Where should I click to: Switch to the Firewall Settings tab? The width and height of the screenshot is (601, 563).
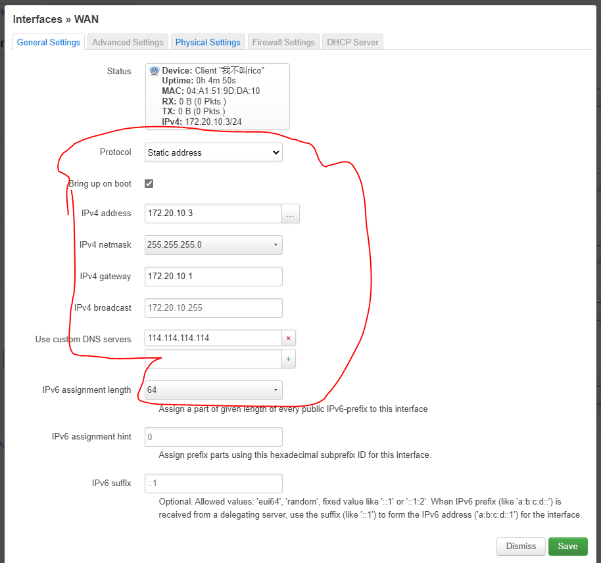283,42
